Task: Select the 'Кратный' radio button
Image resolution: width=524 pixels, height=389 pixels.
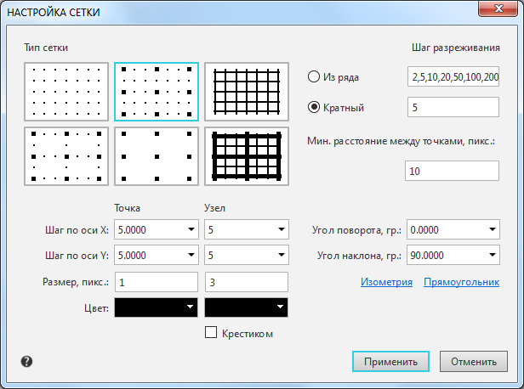Action: pyautogui.click(x=313, y=108)
